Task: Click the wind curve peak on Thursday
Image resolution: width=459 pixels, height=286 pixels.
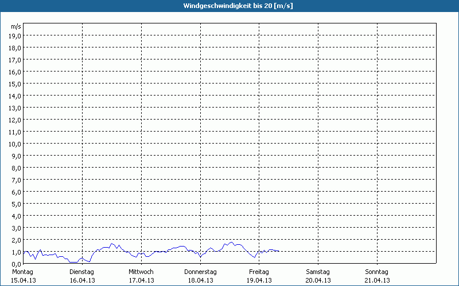Action: [232, 242]
